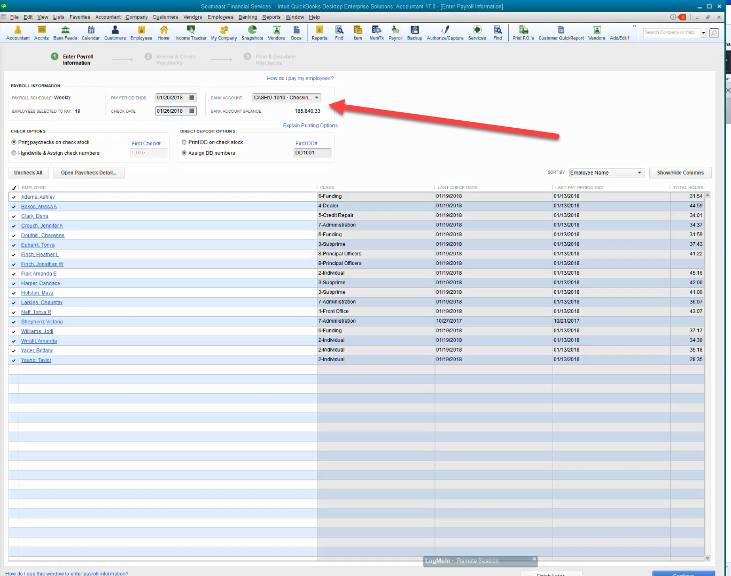The image size is (731, 576).
Task: Open the Pay Period Ends date picker
Action: 191,97
